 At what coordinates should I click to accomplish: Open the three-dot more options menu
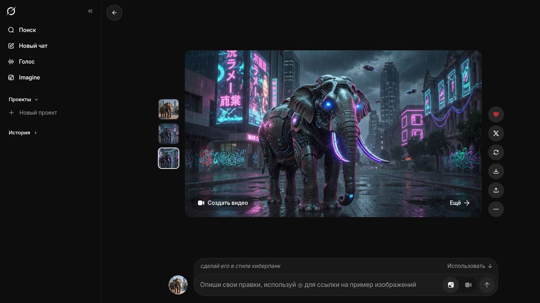[x=496, y=209]
